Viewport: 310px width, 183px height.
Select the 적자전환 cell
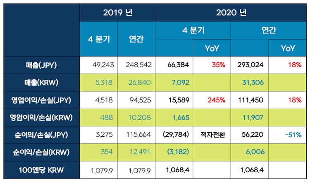click(212, 135)
